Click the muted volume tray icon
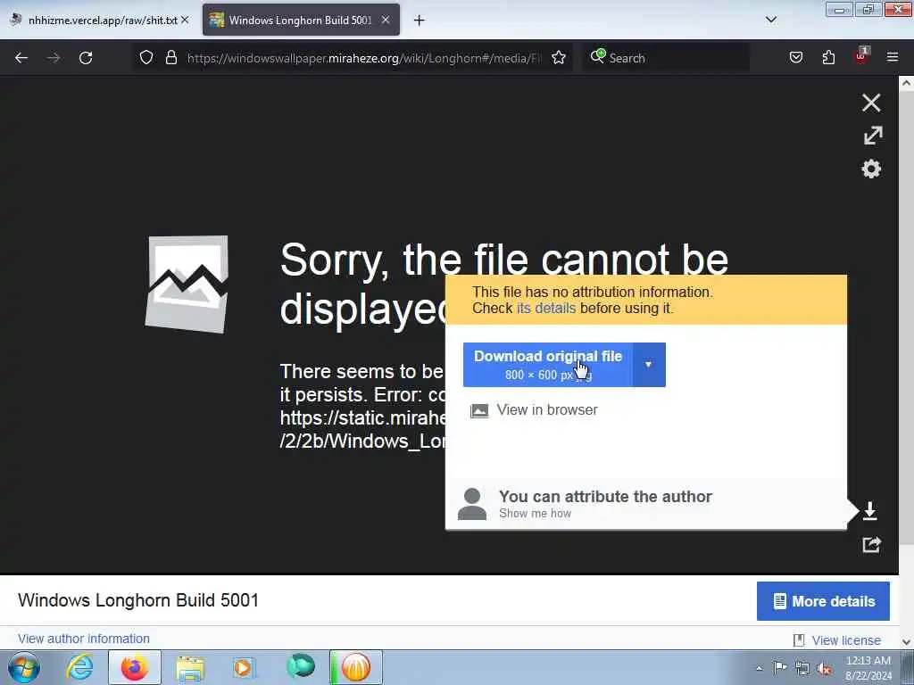914x685 pixels. (824, 668)
